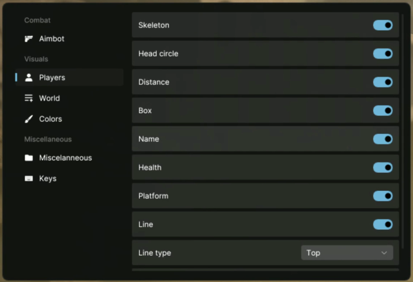Click the Line type dropdown chevron

tap(384, 253)
